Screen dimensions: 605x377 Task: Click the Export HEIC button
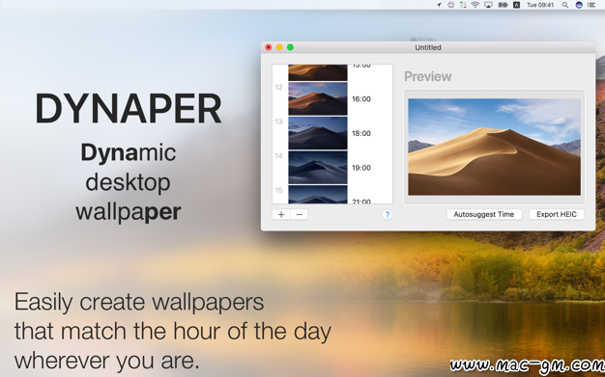pos(557,214)
